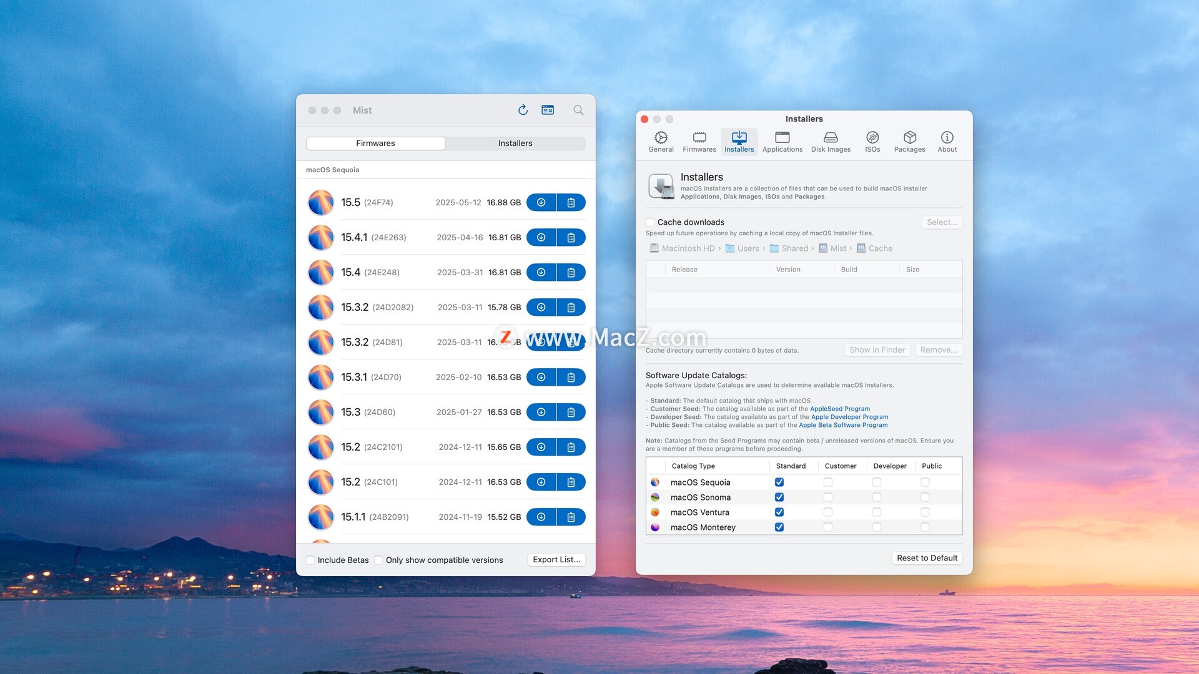1199x674 pixels.
Task: Click clipboard button for 15.4 (24E248)
Action: coord(571,272)
